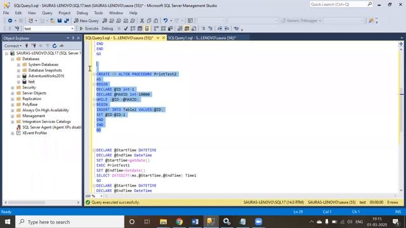Uncomment the selected lines

(x=210, y=28)
